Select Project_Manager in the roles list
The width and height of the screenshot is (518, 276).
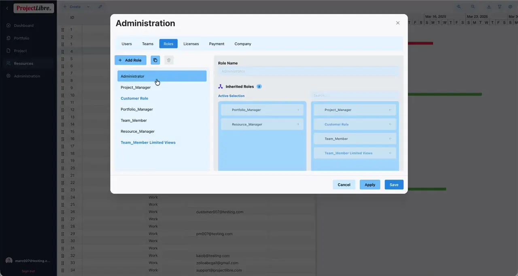[x=162, y=87]
